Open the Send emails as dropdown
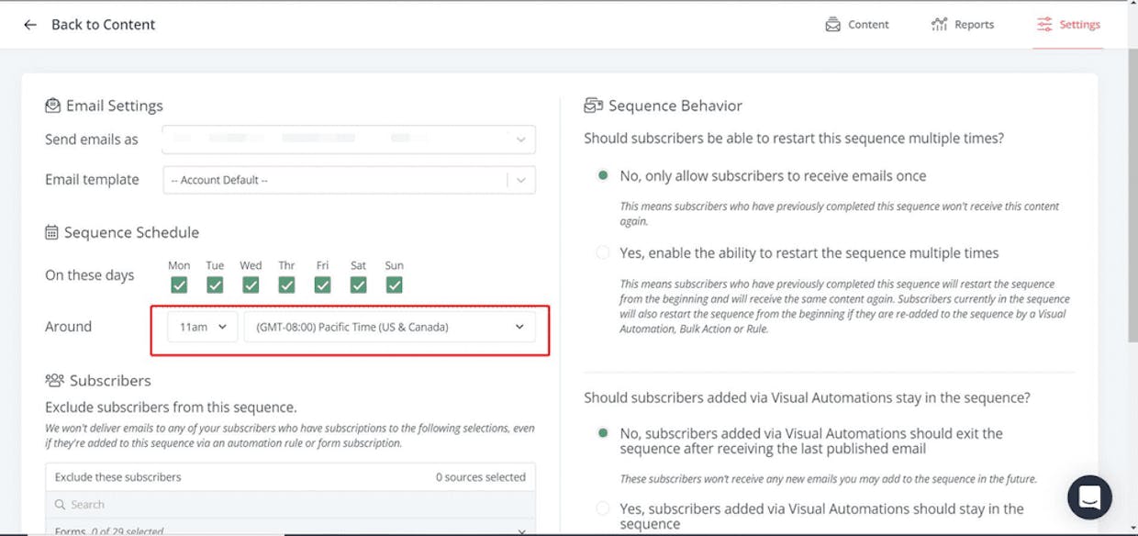Viewport: 1138px width, 536px height. [349, 140]
